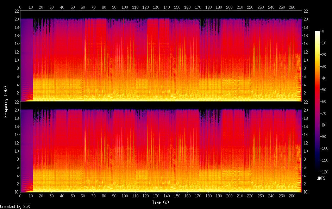The image size is (332, 209).
Task: Select the 'Time (s)' axis title
Action: pos(161,202)
